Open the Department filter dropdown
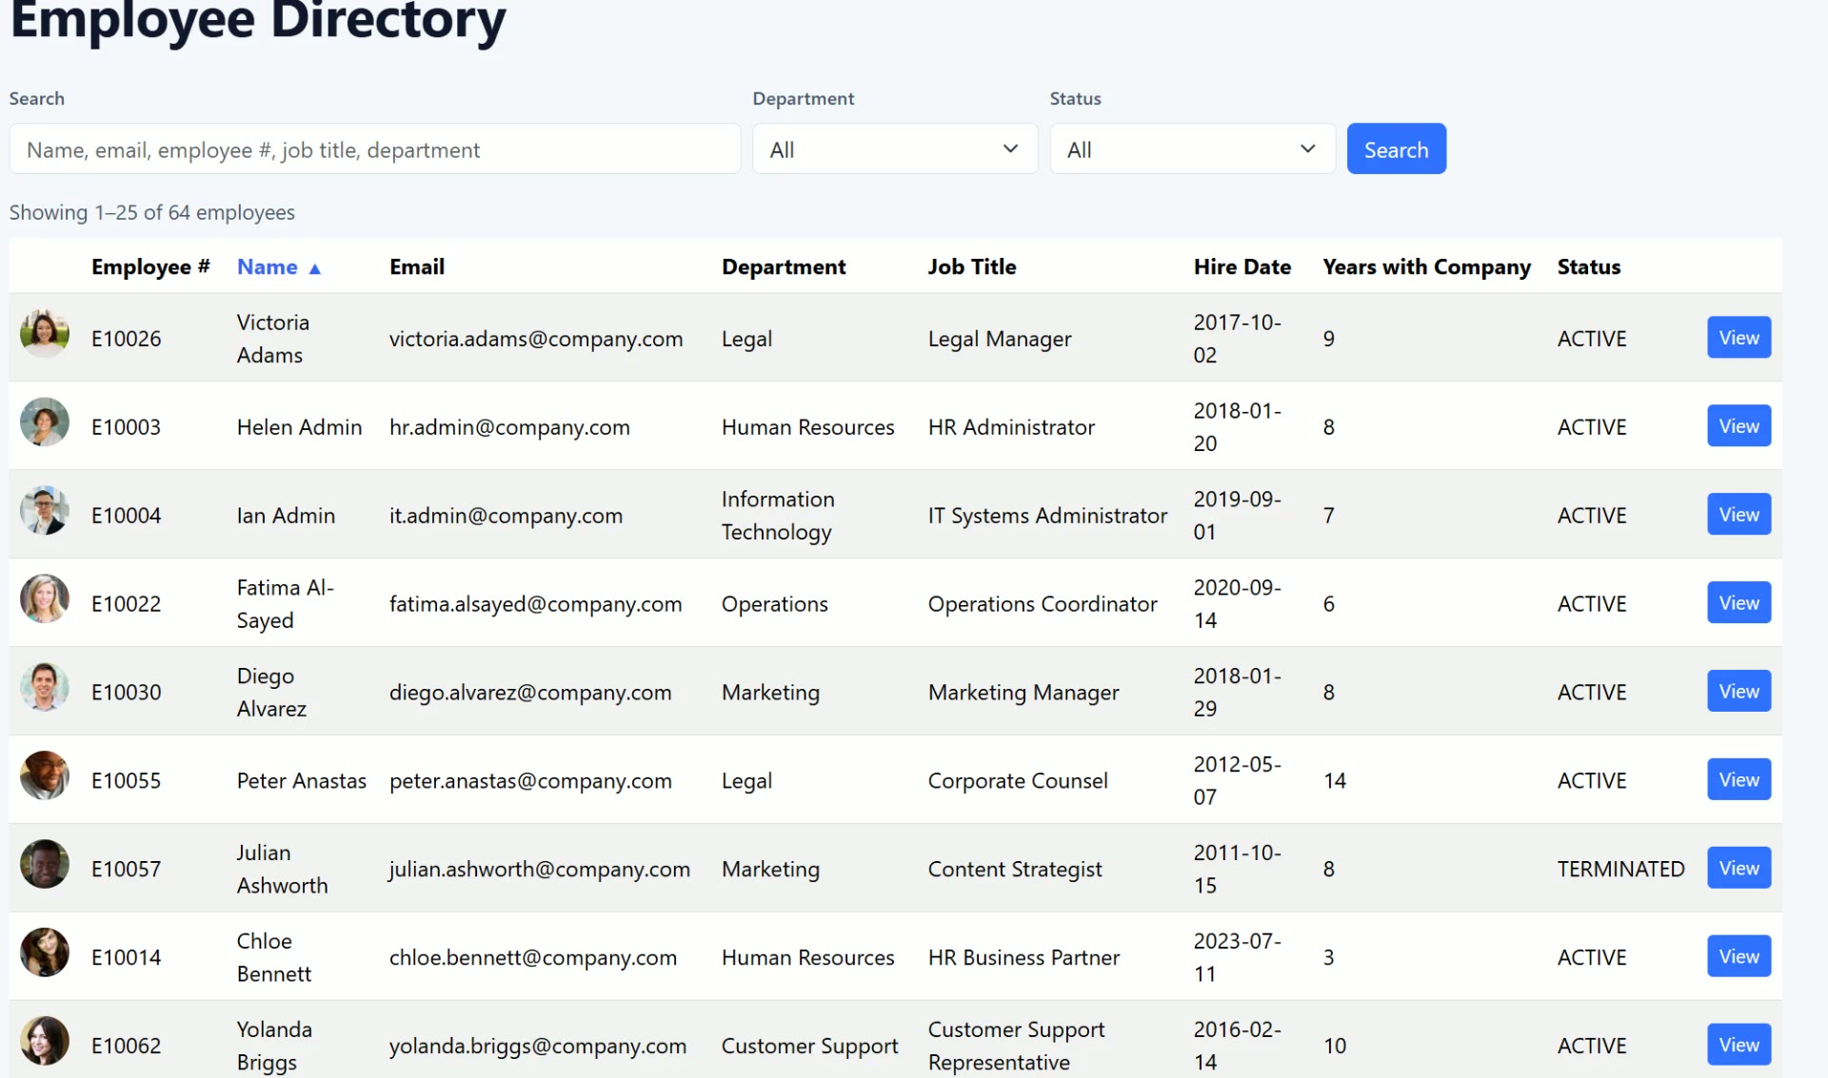The image size is (1828, 1078). pos(895,149)
